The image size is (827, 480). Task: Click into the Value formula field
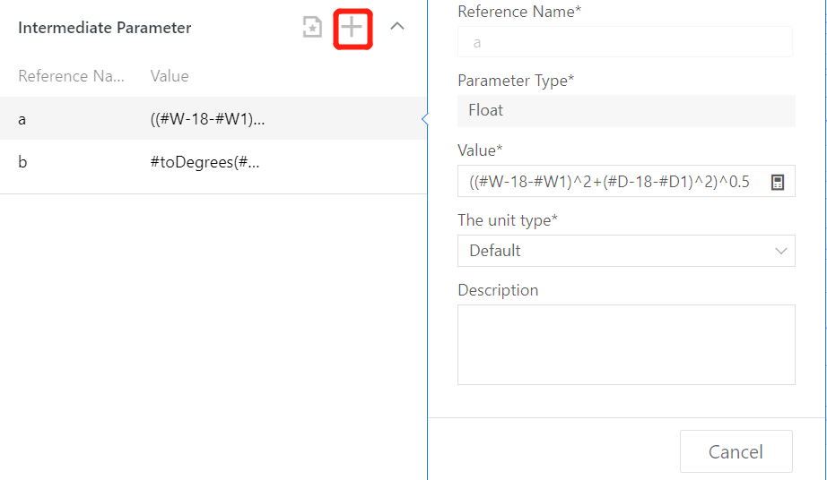click(x=610, y=182)
